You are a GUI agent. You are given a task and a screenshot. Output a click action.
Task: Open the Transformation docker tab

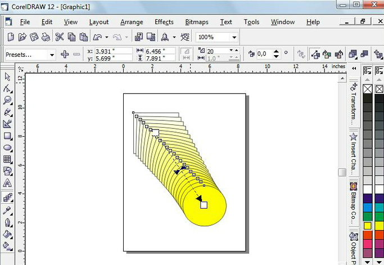(354, 103)
